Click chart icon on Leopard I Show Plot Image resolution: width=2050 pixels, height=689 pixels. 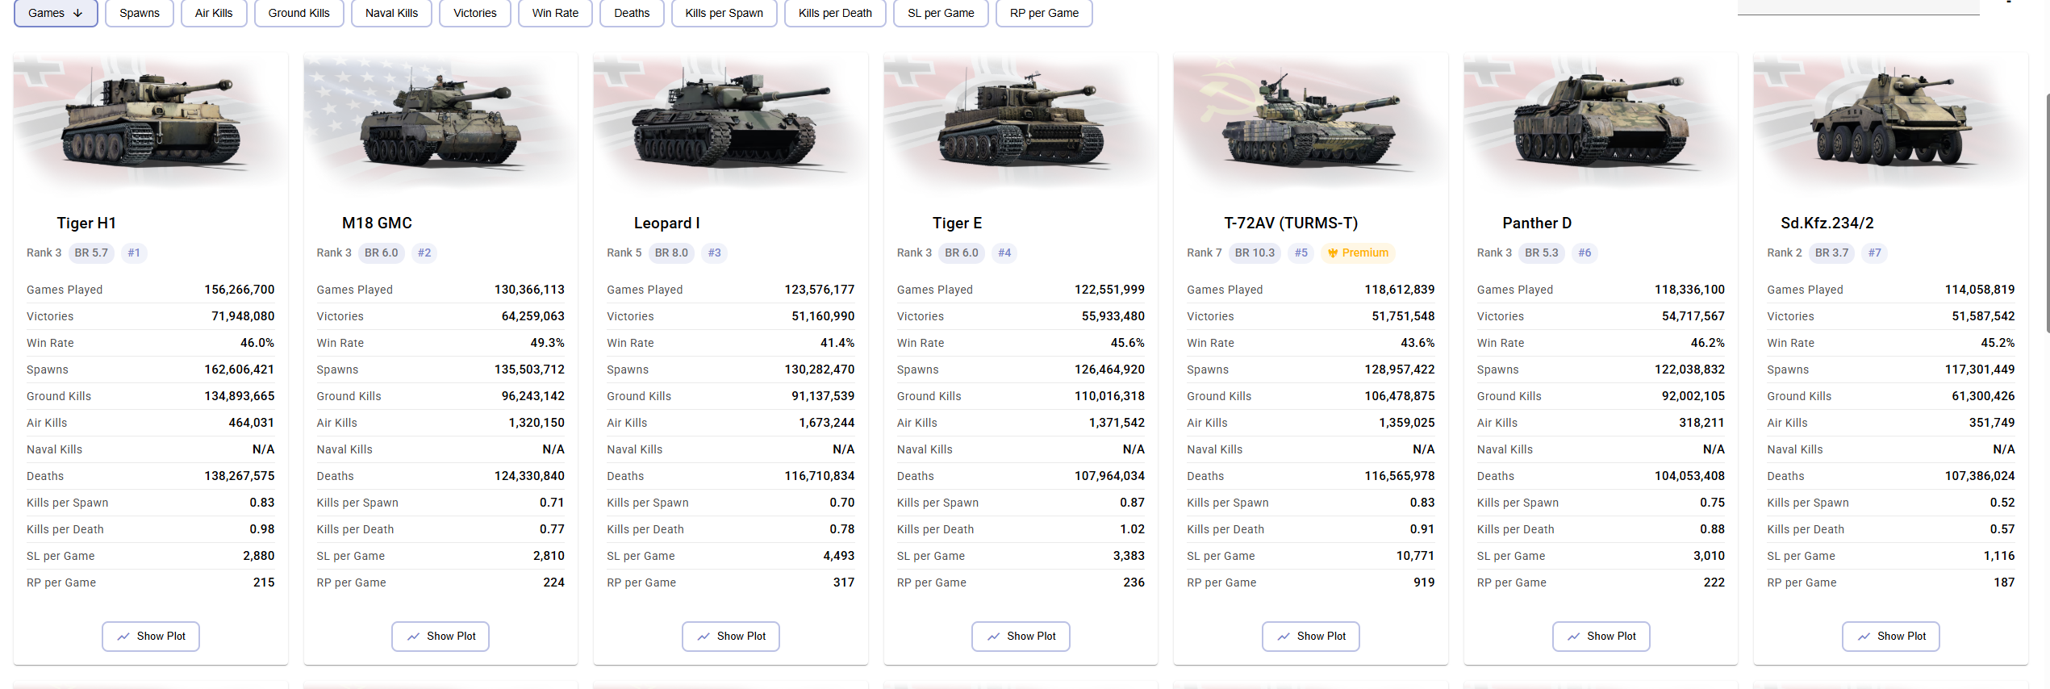(704, 637)
